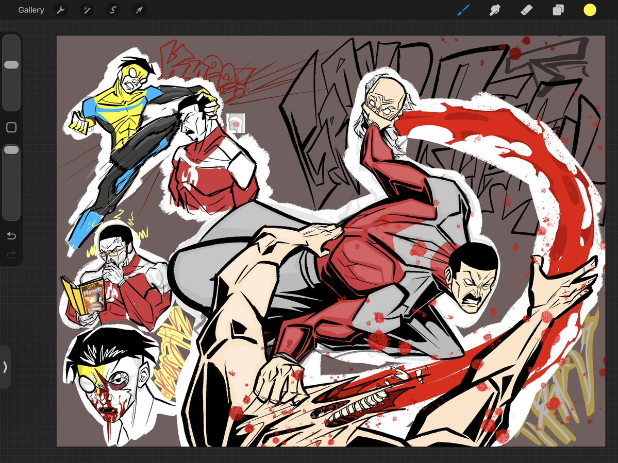Viewport: 618px width, 463px height.
Task: Select the Eraser tool
Action: click(x=527, y=10)
